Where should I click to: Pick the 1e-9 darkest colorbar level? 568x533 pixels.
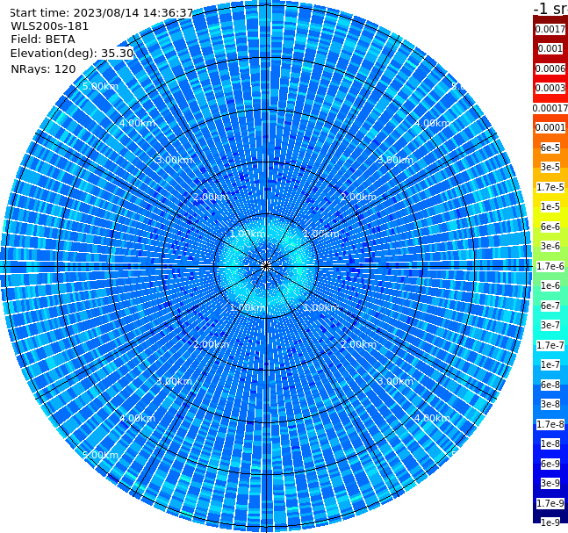tap(550, 522)
